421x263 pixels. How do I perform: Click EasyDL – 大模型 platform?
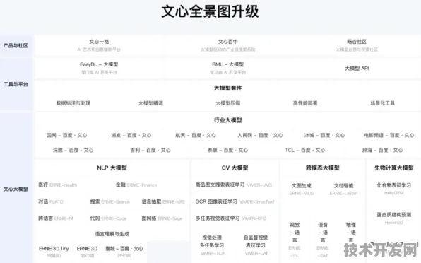tap(99, 68)
